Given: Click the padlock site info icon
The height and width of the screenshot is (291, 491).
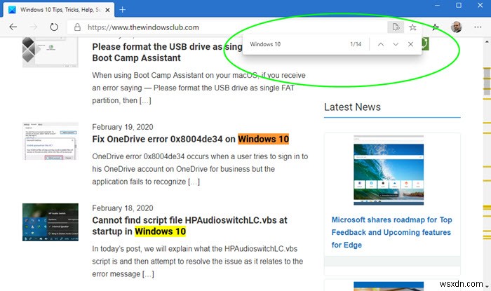Looking at the screenshot, I should click(x=77, y=27).
